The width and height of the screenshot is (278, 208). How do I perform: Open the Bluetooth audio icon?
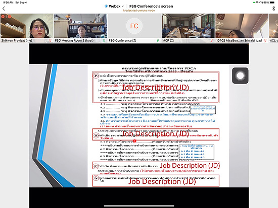point(274,8)
